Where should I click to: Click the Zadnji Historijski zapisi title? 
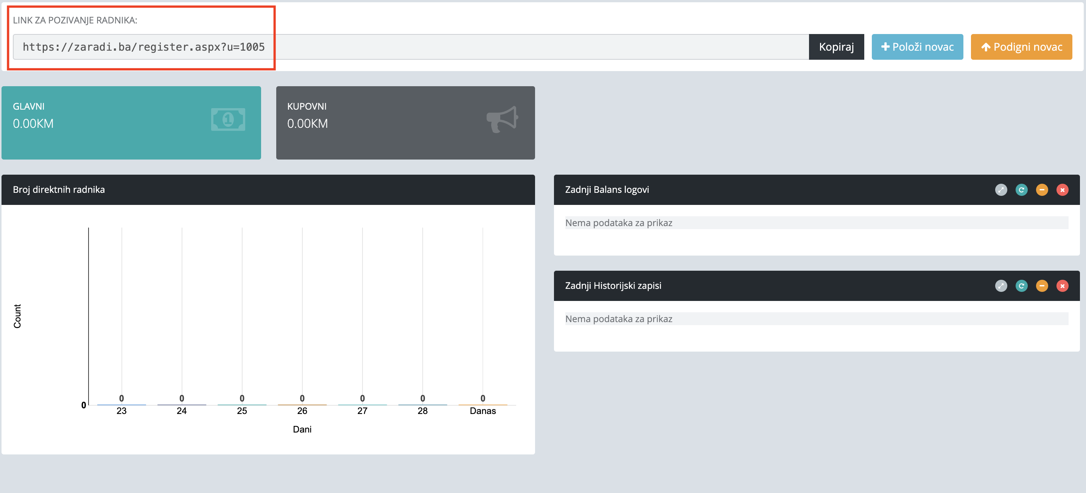tap(613, 286)
